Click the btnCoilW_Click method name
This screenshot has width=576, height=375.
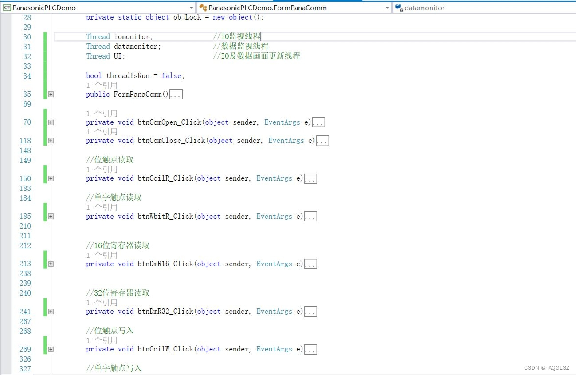pos(166,349)
